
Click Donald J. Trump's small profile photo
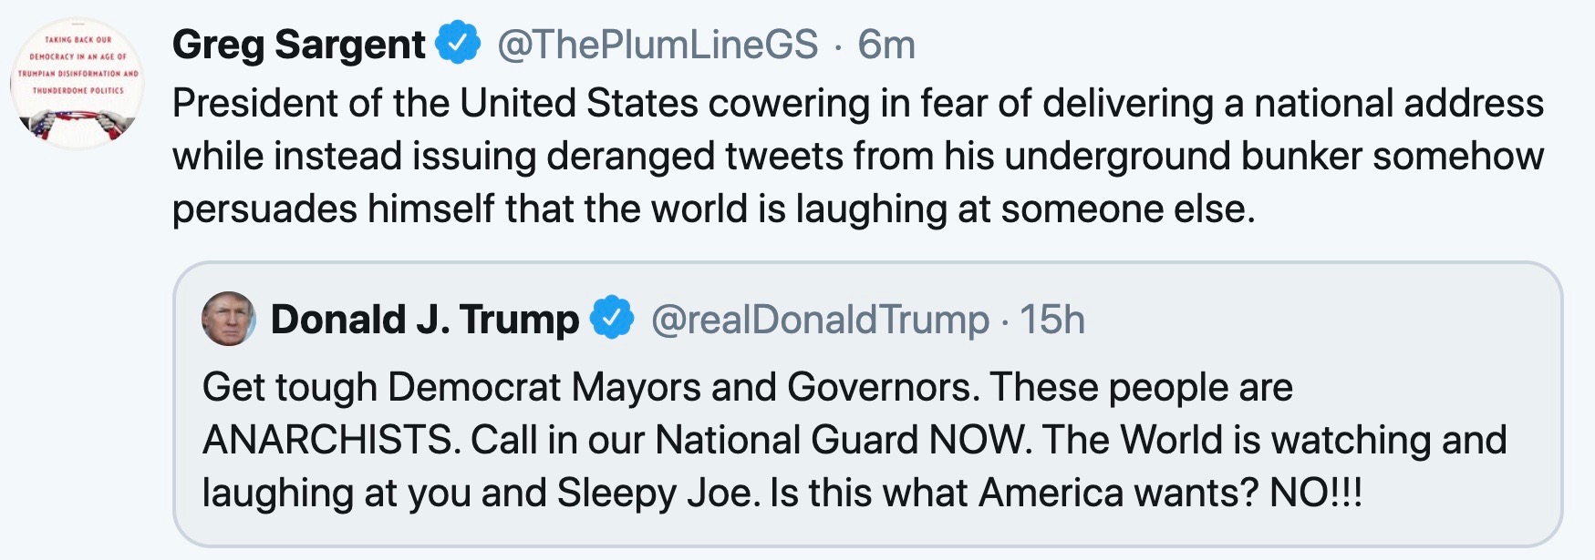click(228, 319)
